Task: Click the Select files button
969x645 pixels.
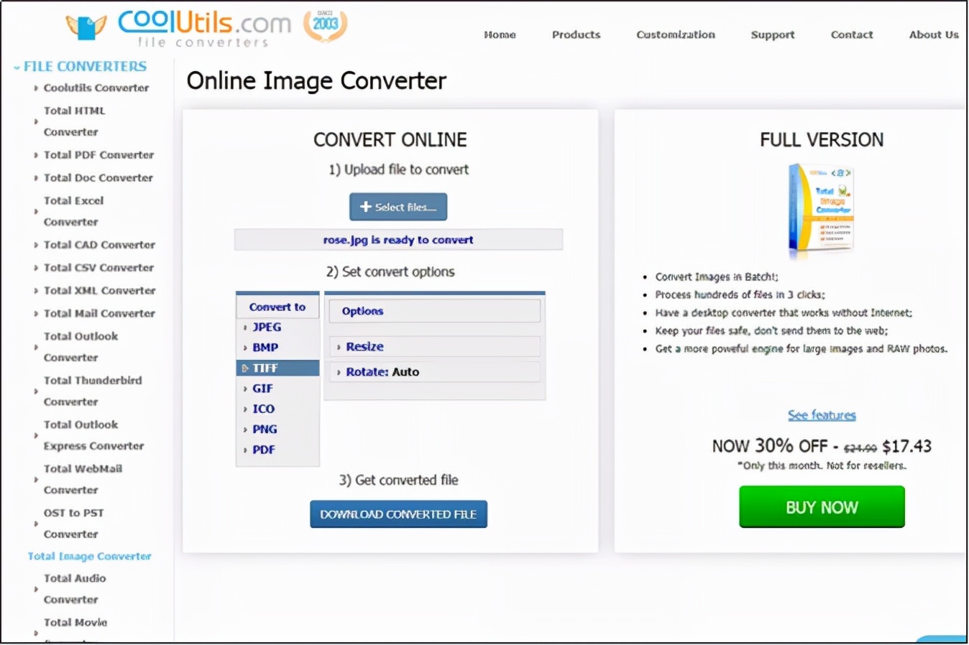Action: 398,207
